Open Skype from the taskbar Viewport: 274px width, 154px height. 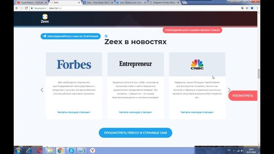71,151
